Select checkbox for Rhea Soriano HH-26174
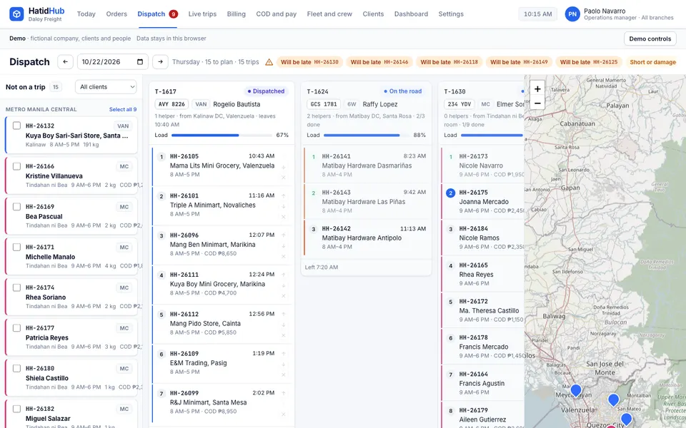 click(16, 287)
